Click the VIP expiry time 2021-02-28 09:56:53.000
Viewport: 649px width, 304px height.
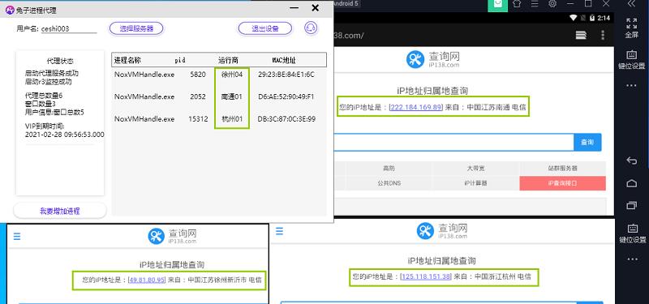point(65,135)
